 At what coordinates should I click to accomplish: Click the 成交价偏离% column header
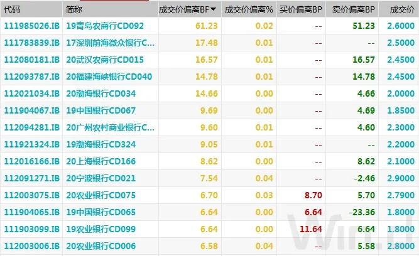click(249, 9)
